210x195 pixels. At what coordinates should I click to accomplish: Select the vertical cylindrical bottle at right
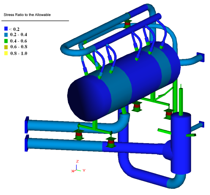click(181, 143)
